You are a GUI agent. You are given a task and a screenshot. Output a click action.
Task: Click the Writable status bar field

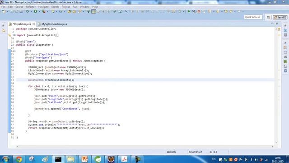(172, 152)
